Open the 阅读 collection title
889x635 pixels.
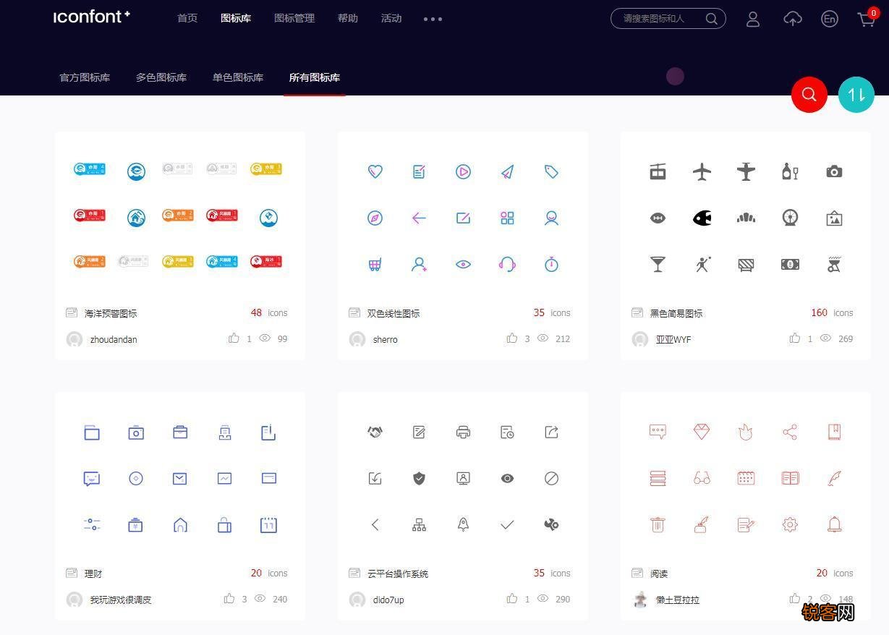point(659,574)
